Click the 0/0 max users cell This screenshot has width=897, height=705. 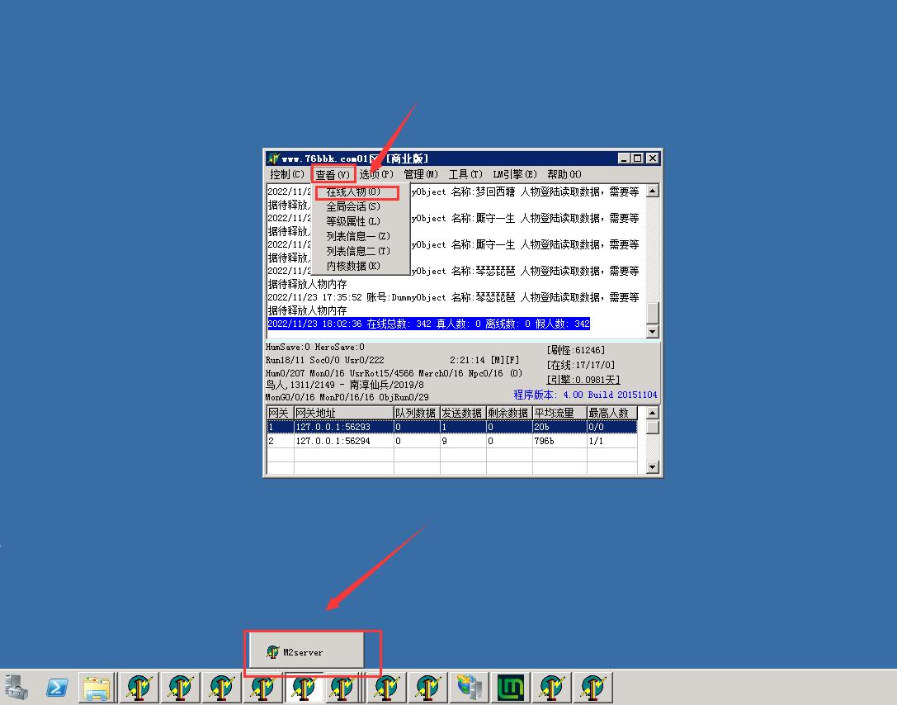[612, 427]
